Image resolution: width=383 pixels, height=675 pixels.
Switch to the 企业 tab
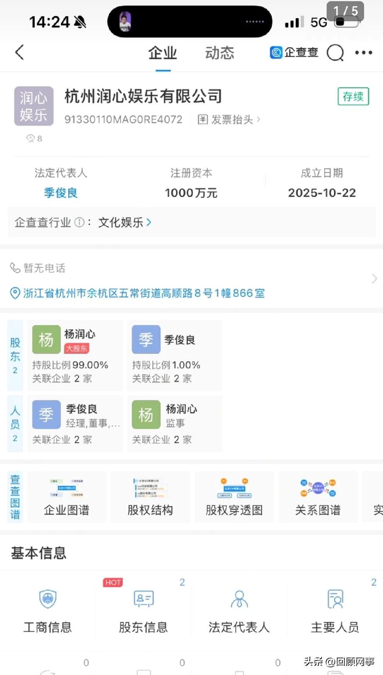163,53
